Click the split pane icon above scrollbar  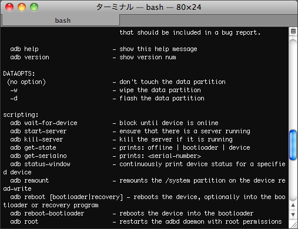pos(293,31)
